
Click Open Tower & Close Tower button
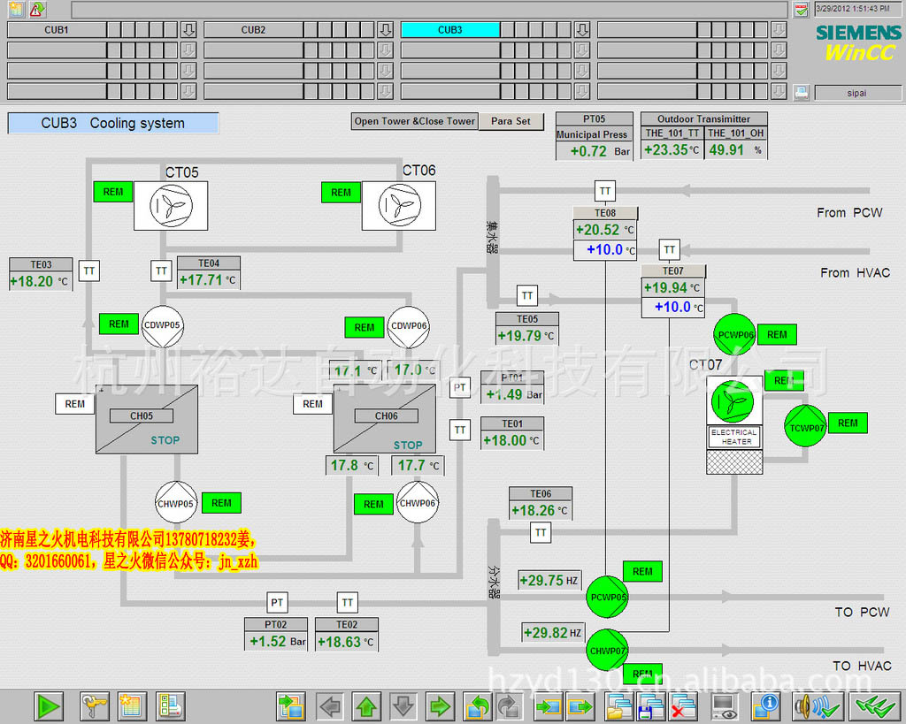pyautogui.click(x=415, y=121)
